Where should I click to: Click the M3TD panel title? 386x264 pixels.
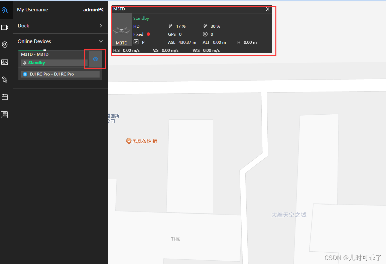[119, 9]
